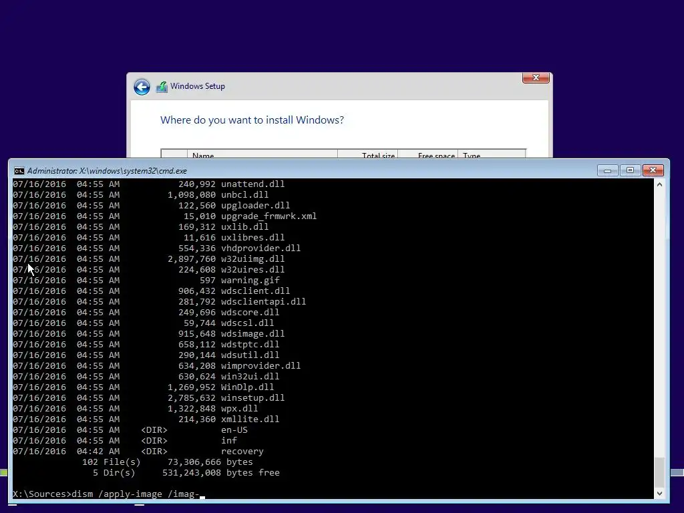This screenshot has width=684, height=513.
Task: Click the wdsclient.dll entry
Action: pyautogui.click(x=255, y=291)
